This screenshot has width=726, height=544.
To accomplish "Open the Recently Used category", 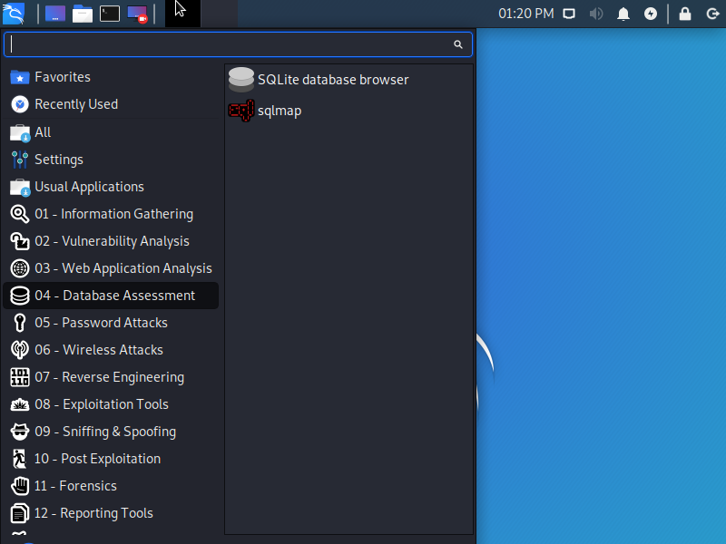I will coord(75,104).
